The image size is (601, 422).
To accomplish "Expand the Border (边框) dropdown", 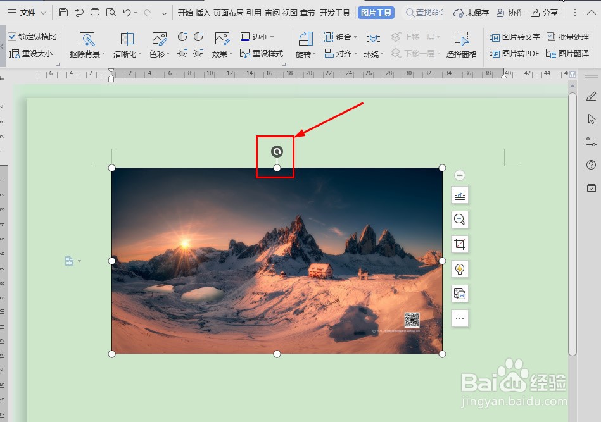I will point(272,37).
